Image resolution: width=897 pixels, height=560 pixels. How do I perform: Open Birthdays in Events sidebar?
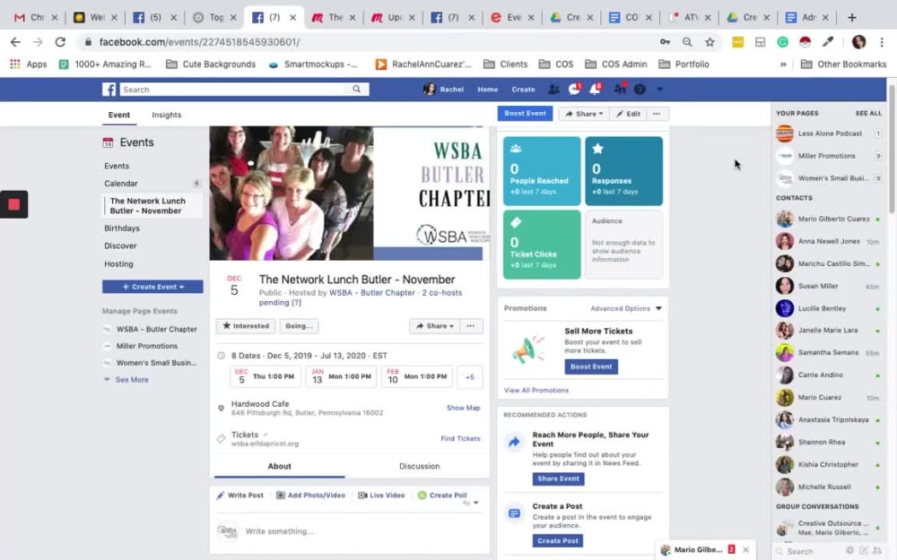pyautogui.click(x=122, y=228)
